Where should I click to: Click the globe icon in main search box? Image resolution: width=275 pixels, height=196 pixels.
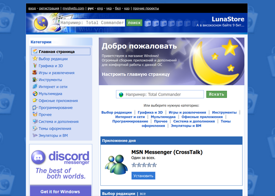coord(121,95)
